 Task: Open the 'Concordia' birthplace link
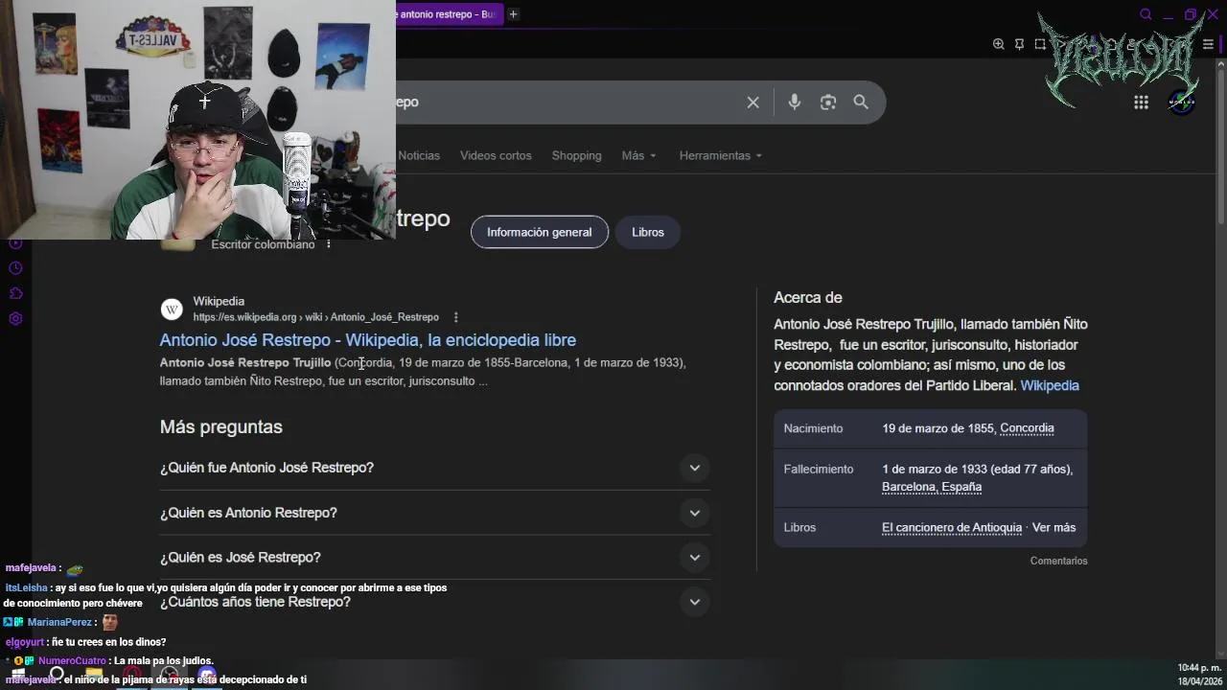click(1027, 428)
